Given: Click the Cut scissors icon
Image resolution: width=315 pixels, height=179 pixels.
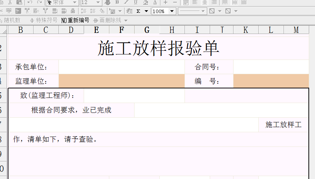Looking at the screenshot, I should pos(10,2).
